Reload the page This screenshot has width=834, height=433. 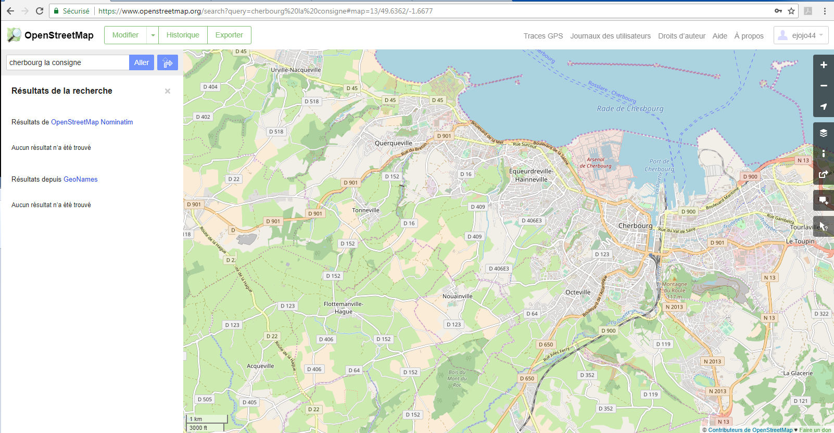pos(40,11)
